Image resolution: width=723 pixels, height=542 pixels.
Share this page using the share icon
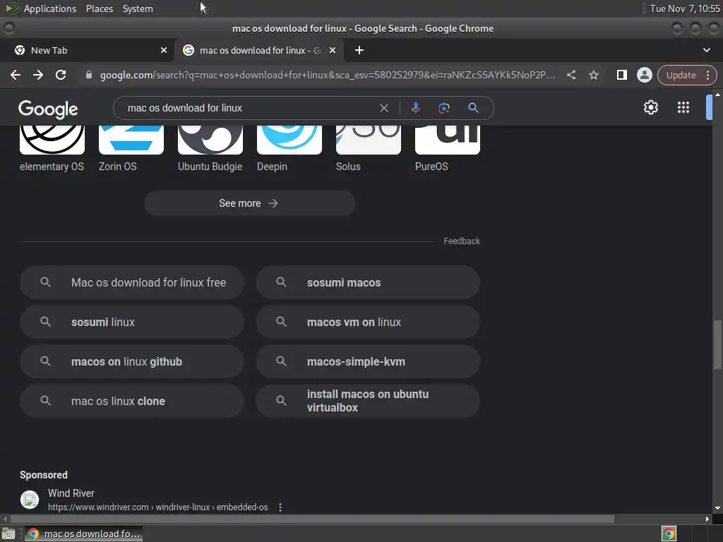point(570,75)
